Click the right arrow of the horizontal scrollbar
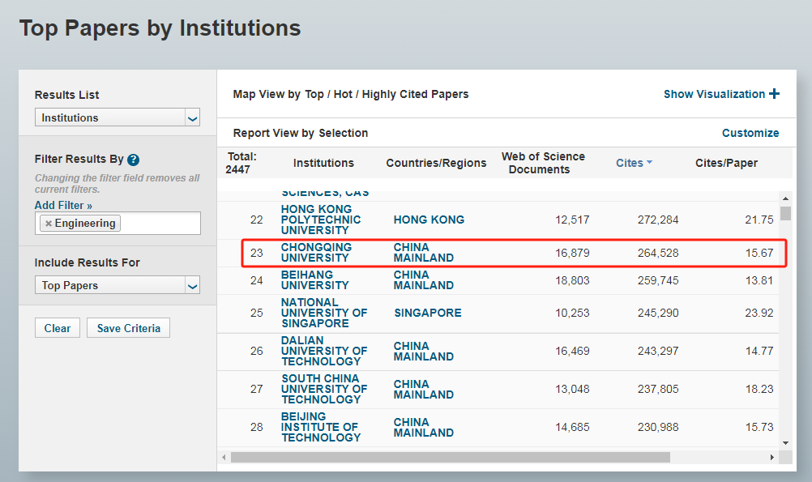 coord(771,457)
